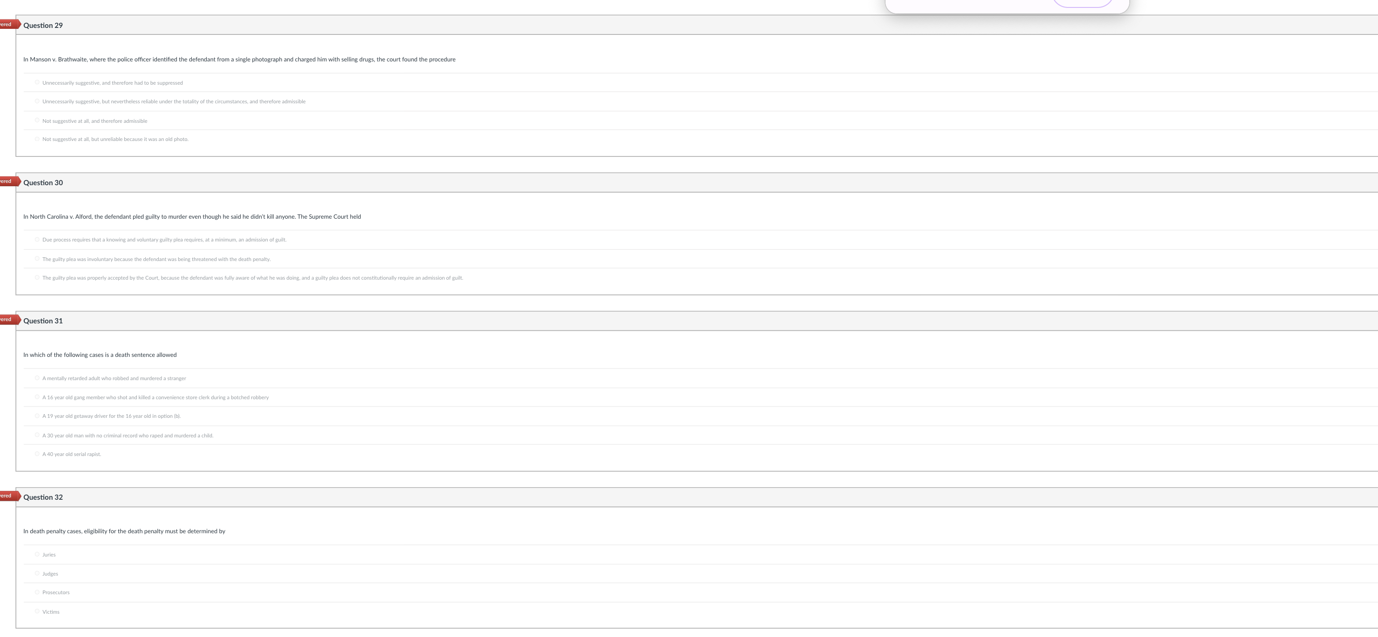This screenshot has width=1378, height=637.
Task: Select "Not suggestive at all, but unreliable" option
Action: (x=37, y=139)
